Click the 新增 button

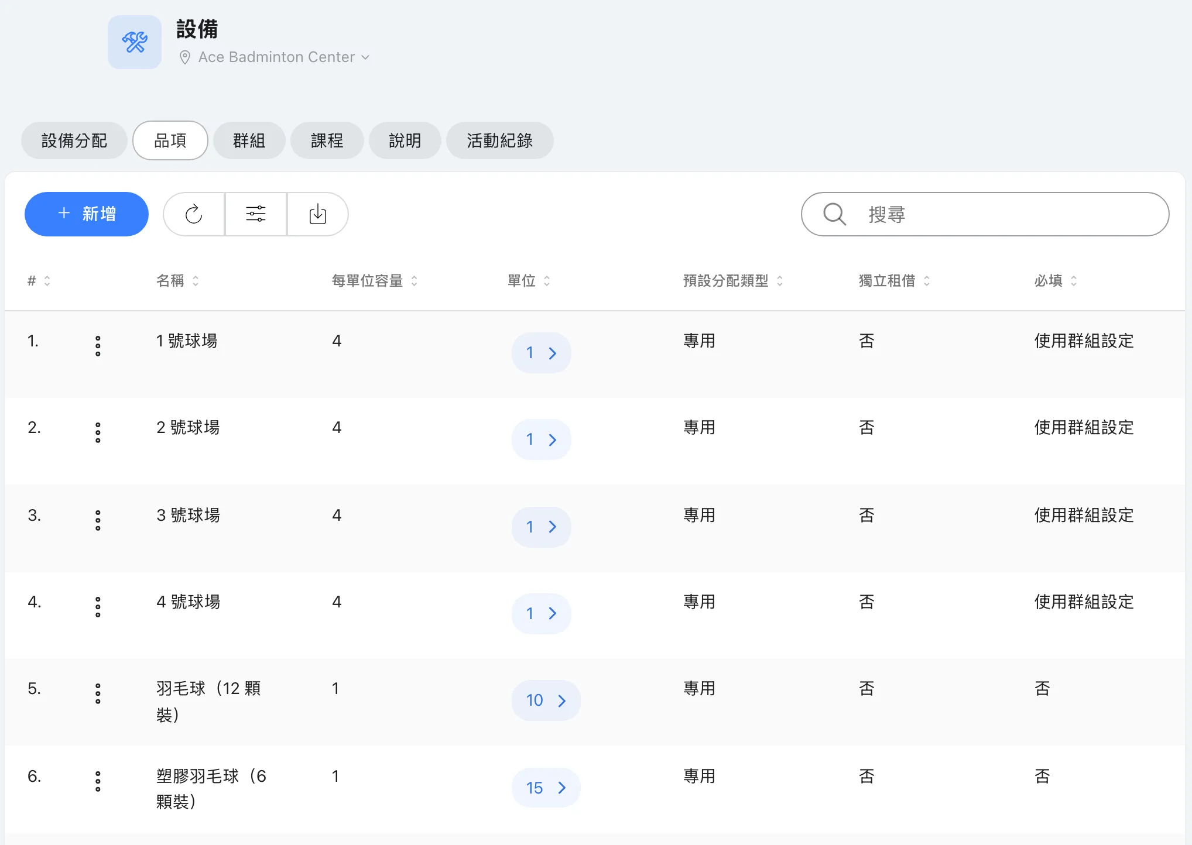(x=87, y=214)
